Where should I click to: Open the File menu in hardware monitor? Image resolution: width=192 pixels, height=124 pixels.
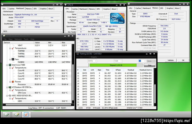tap(5, 39)
